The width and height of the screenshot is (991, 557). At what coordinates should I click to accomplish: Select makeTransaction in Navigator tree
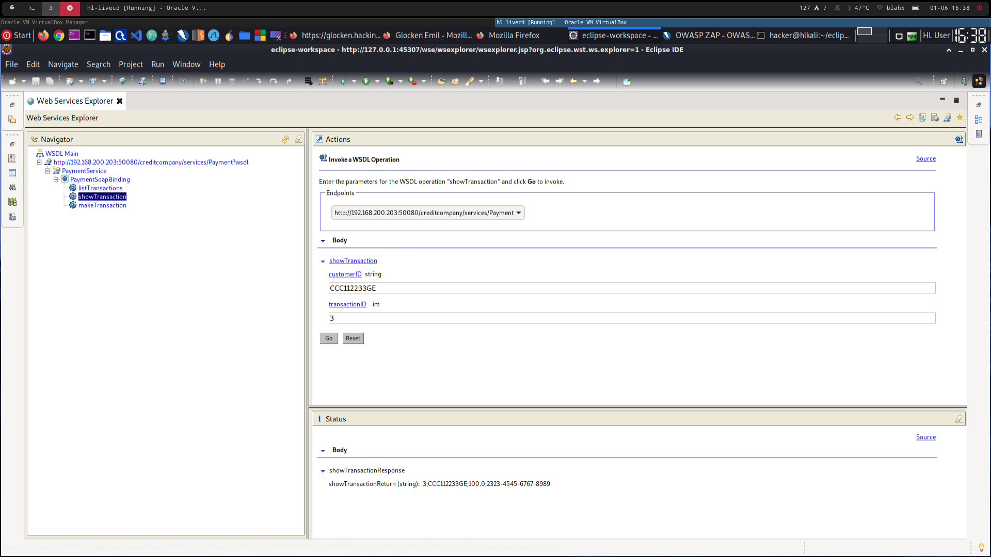tap(102, 205)
